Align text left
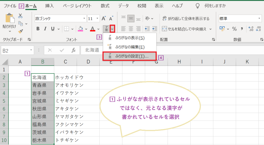264x145 pixels. [x=123, y=29]
